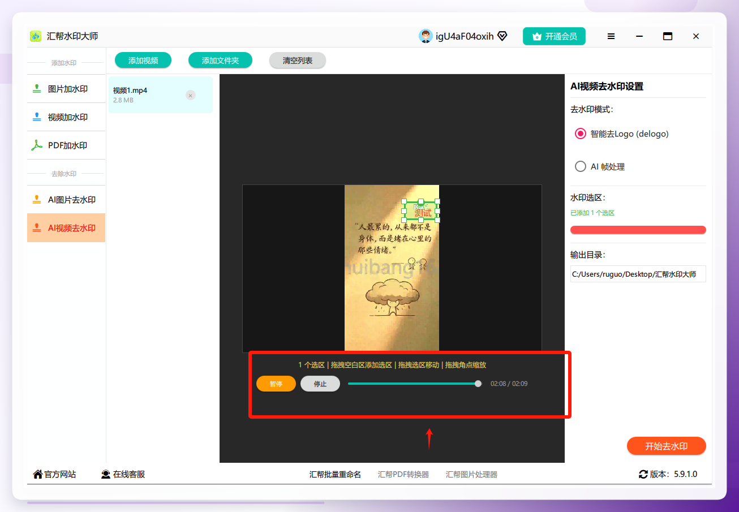
Task: Open 汇帮PDF转换器 in the bottom bar
Action: [403, 475]
